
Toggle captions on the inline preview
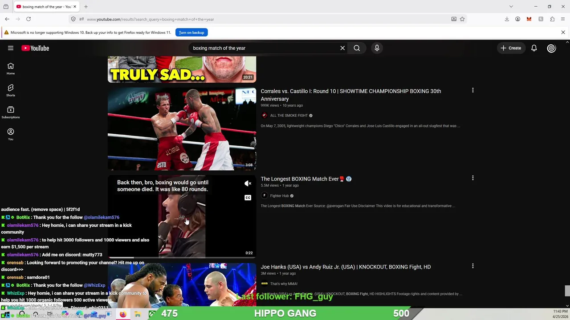(248, 198)
